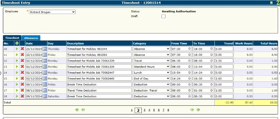Click the clock icon in row 12 To Time
Viewport: 280px width, 119px height.
point(212,61)
